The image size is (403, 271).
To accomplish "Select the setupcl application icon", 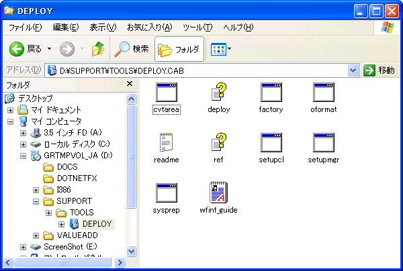I will click(271, 142).
